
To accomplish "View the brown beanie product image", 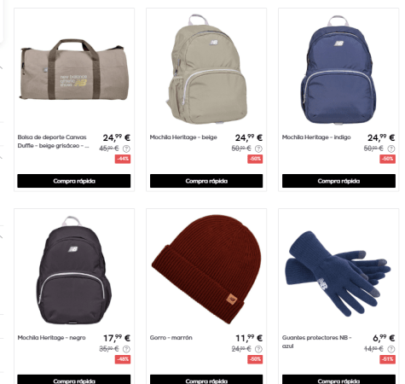I will 206,270.
